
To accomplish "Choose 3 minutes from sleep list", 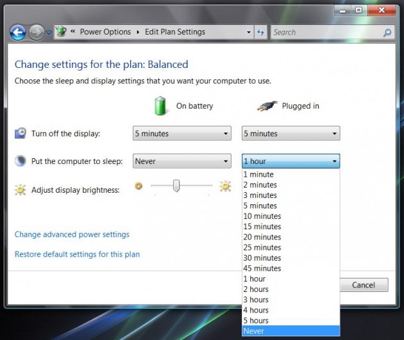I will click(291, 195).
